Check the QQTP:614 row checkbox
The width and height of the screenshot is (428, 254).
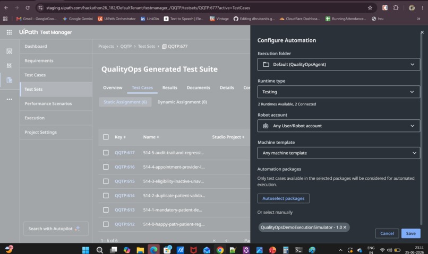tap(106, 196)
